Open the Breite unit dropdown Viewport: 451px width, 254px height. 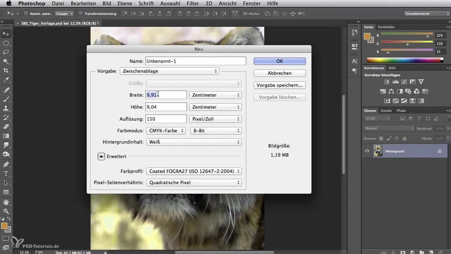[215, 95]
